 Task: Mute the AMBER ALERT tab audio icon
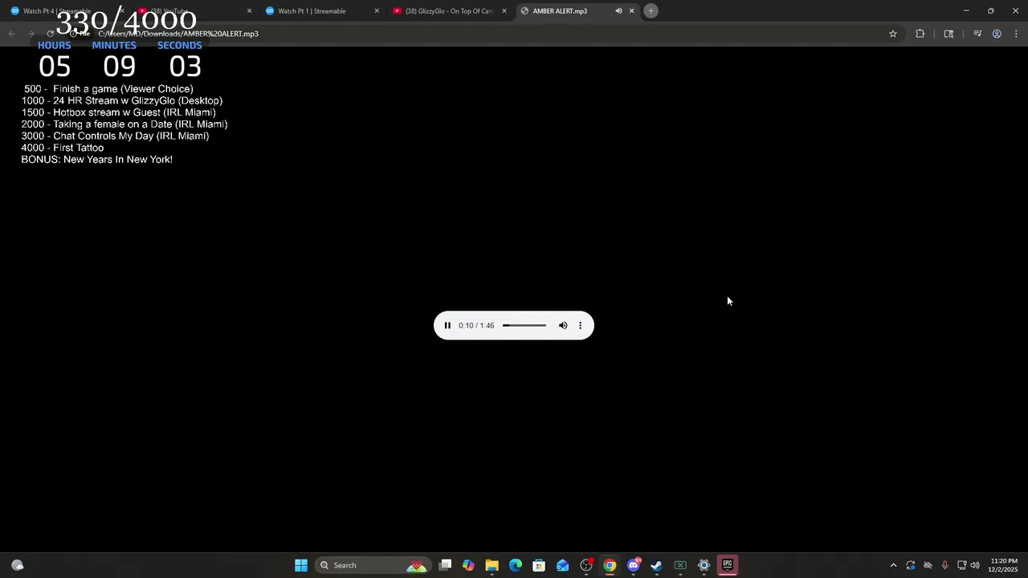point(618,10)
